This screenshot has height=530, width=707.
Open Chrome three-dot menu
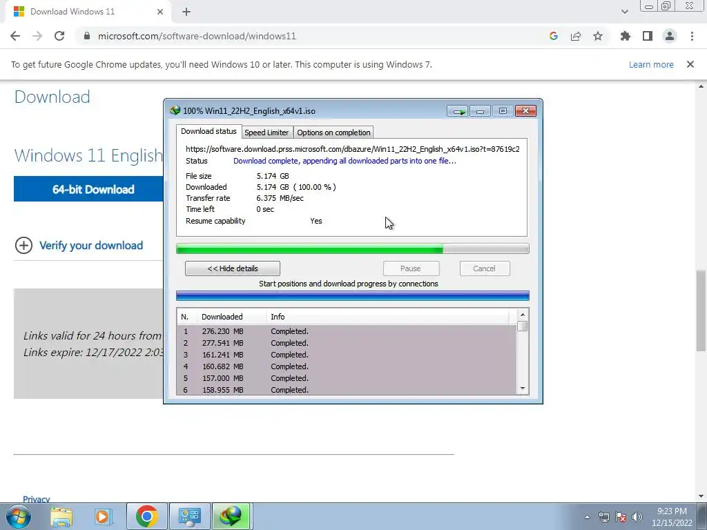(x=692, y=36)
